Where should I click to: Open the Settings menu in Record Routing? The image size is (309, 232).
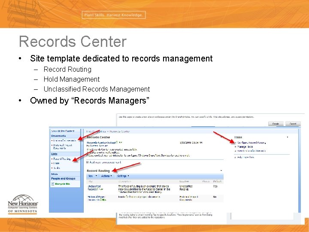123,176
